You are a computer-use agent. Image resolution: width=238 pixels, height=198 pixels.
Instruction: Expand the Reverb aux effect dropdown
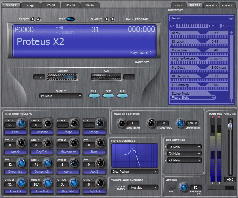click(x=202, y=18)
